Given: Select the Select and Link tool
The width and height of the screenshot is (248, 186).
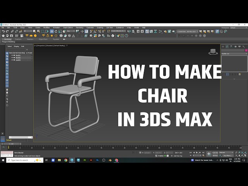Looking at the screenshot, I should click(12, 31).
